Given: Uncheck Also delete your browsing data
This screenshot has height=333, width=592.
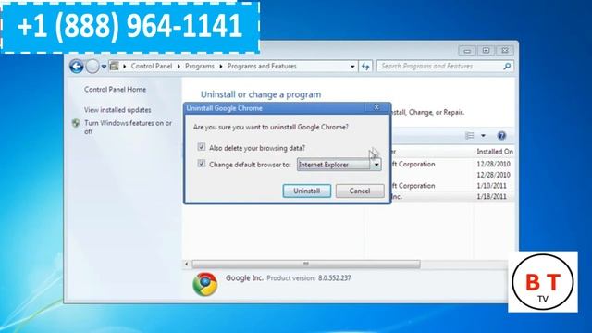Looking at the screenshot, I should click(x=202, y=147).
